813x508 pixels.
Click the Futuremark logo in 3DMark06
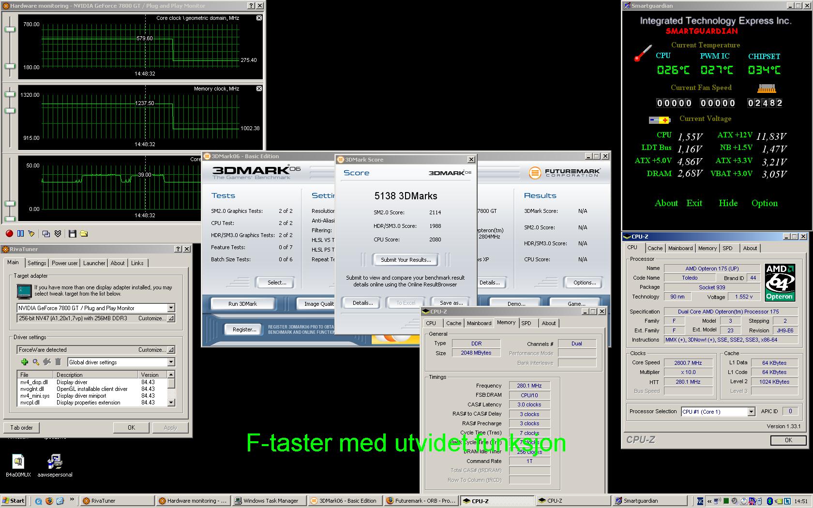click(x=565, y=172)
